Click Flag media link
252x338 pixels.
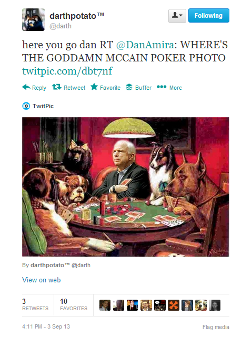(x=216, y=327)
